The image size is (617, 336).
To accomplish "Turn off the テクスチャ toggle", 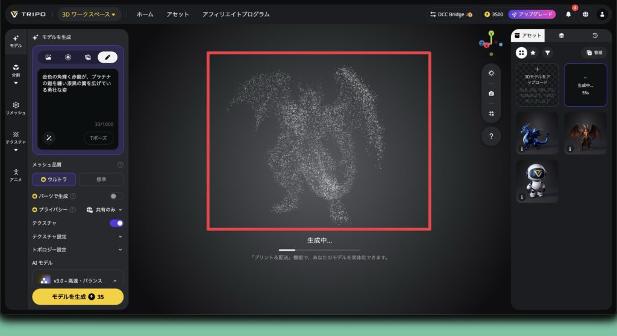I will tap(116, 223).
